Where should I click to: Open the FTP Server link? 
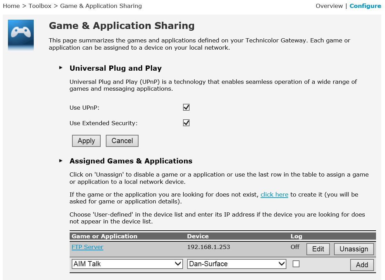pyautogui.click(x=88, y=247)
